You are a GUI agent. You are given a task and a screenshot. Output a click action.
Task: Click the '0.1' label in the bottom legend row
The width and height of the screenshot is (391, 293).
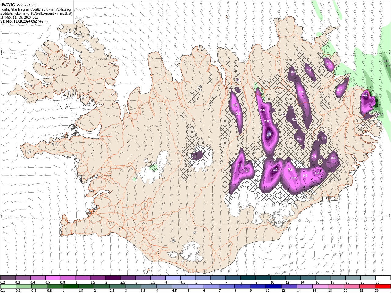(2, 291)
